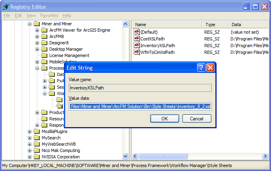Click into the Value data text field
The width and height of the screenshot is (271, 171).
tap(140, 106)
